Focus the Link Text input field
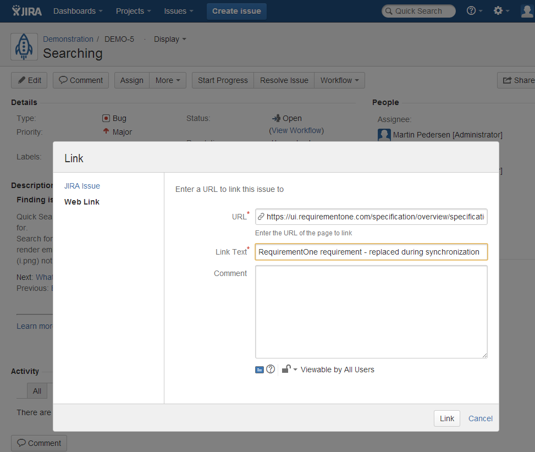 coord(371,252)
